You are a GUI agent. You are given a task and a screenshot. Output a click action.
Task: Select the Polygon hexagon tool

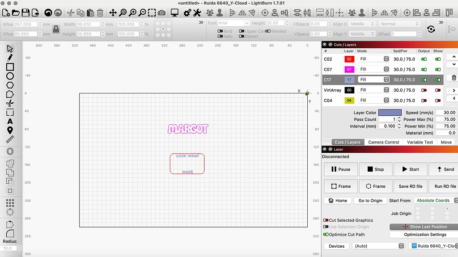coord(10,85)
